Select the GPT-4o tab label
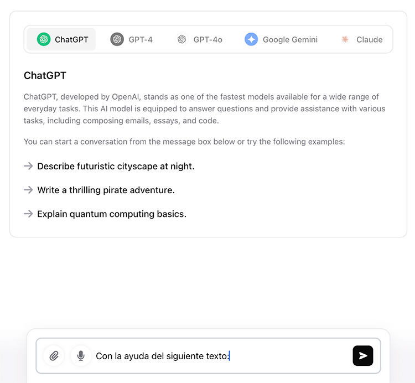Viewport: 415px width, 383px height. pos(207,40)
